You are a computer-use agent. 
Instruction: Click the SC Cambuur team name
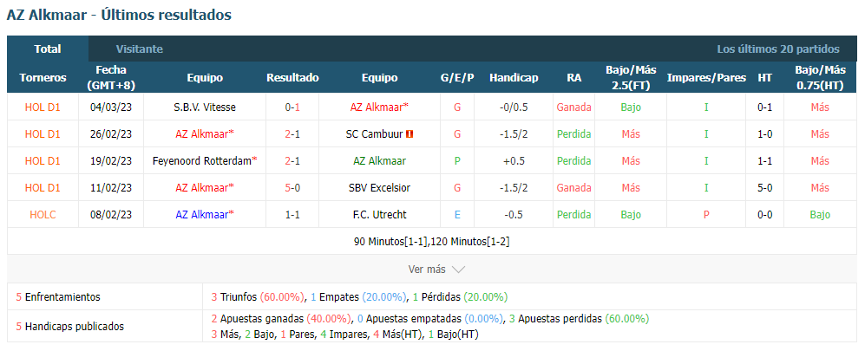tap(375, 133)
